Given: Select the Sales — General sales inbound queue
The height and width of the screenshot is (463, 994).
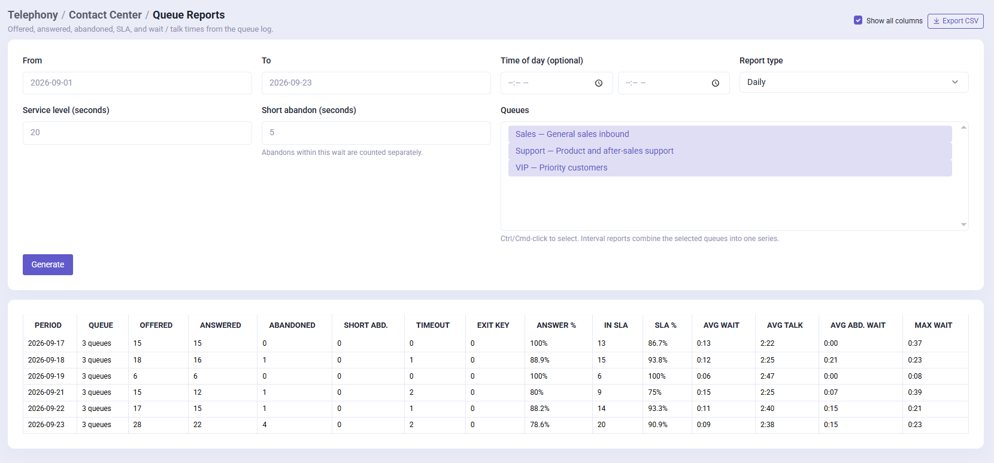Looking at the screenshot, I should [x=730, y=134].
